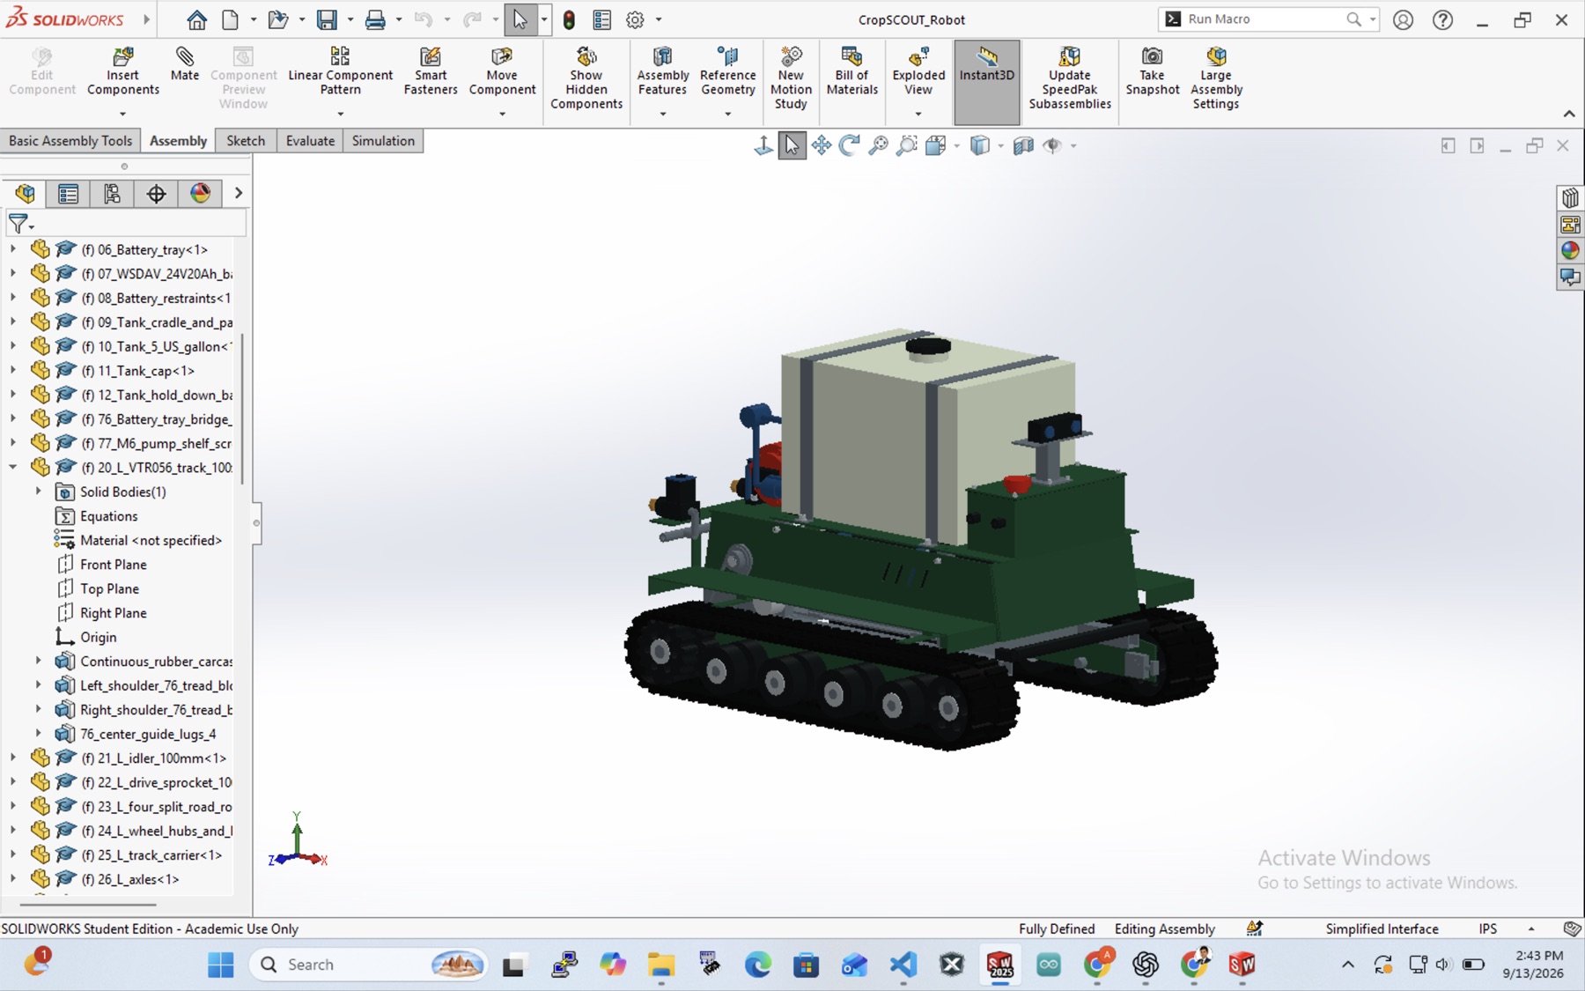Open Linear Component Pattern dropdown arrow
The image size is (1585, 991).
[340, 114]
